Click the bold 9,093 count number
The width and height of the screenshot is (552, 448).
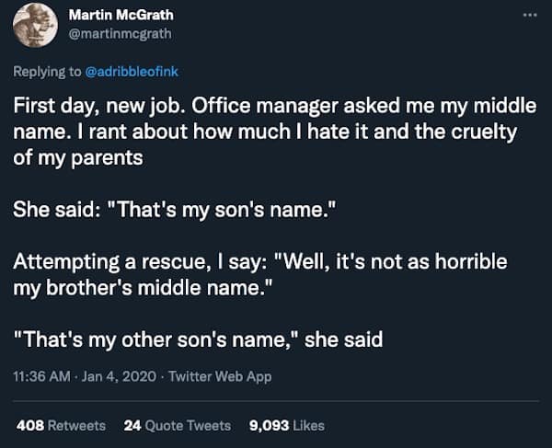(269, 425)
